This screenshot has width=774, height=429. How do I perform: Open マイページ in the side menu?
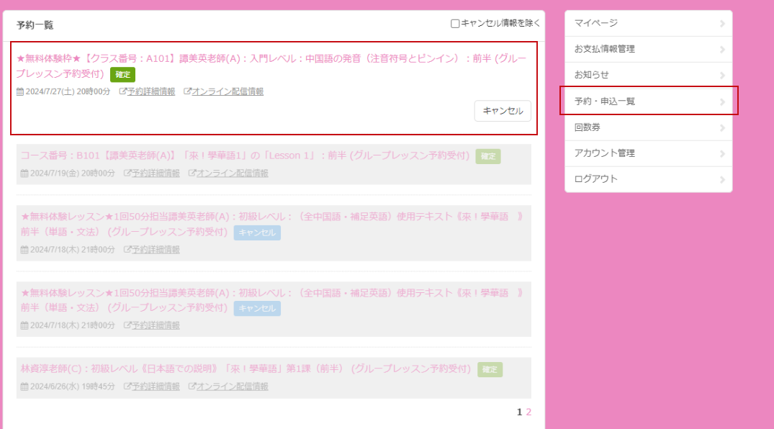596,23
